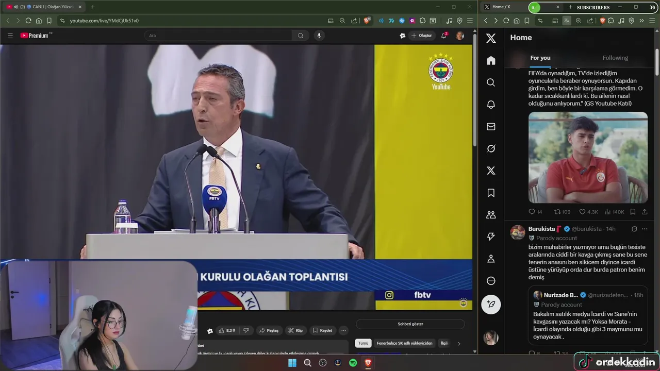Compose a new post on X
Viewport: 660px width, 371px height.
[x=491, y=305]
